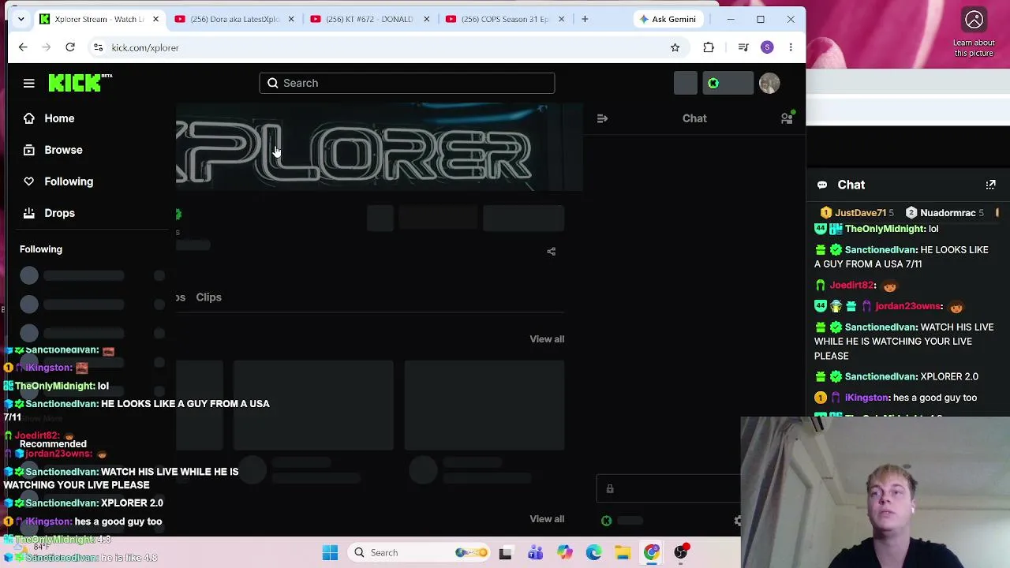Switch to the COPS Season 31 tab
Viewport: 1010px width, 568px height.
point(507,19)
